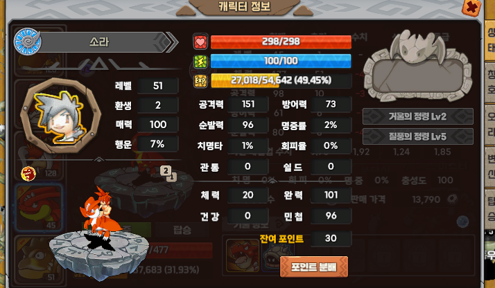Click the gray-haired character portrait

tap(60, 116)
